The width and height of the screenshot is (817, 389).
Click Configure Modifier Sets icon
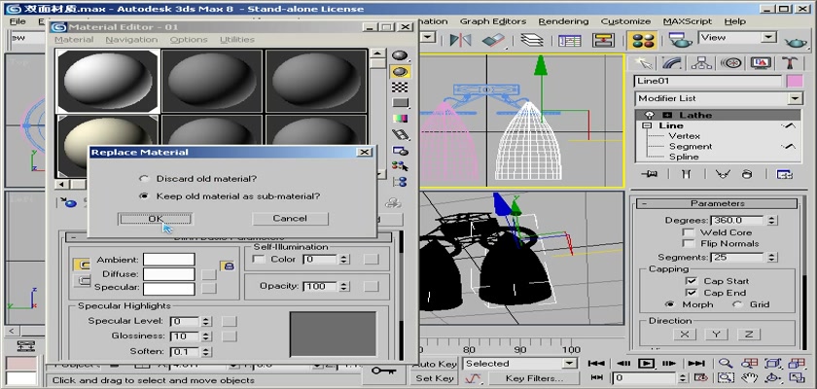click(x=784, y=174)
